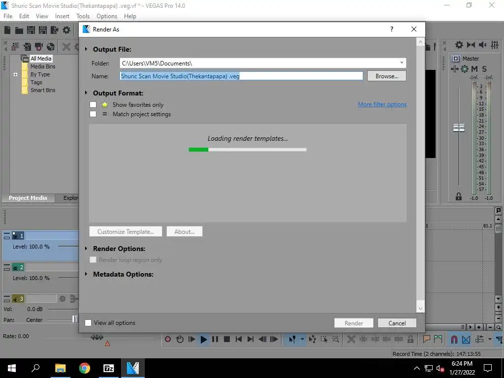Click the Browse... button

pyautogui.click(x=387, y=76)
